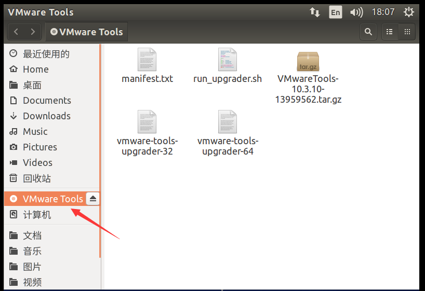Select the vmware-tools-upgrader-32 file icon
Screen dimensions: 425x291
[x=147, y=121]
